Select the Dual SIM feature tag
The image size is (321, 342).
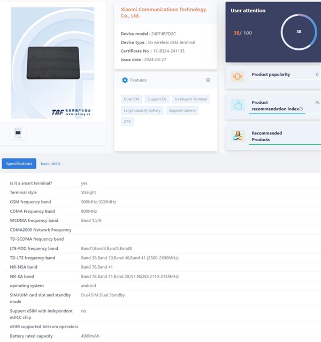tap(132, 99)
